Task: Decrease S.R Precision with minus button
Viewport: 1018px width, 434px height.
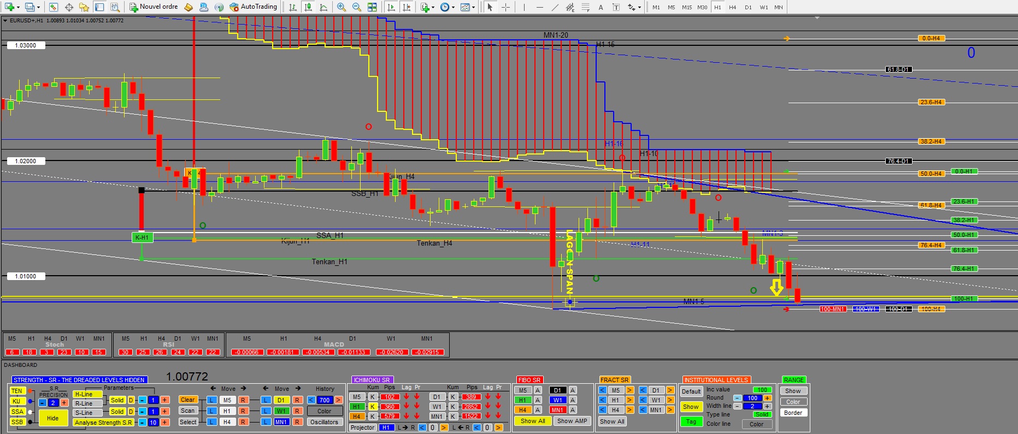Action: (43, 403)
